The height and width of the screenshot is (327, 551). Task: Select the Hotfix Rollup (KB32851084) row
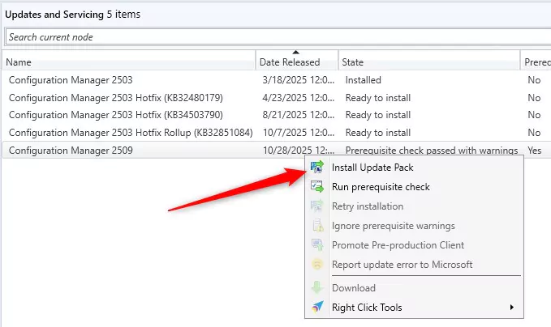(x=276, y=133)
